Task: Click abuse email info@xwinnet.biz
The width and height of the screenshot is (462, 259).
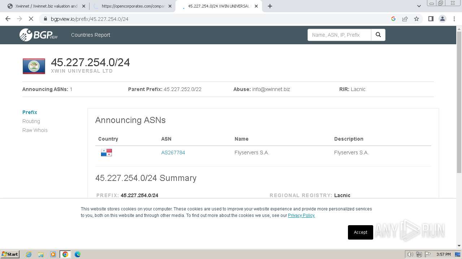Action: (271, 89)
